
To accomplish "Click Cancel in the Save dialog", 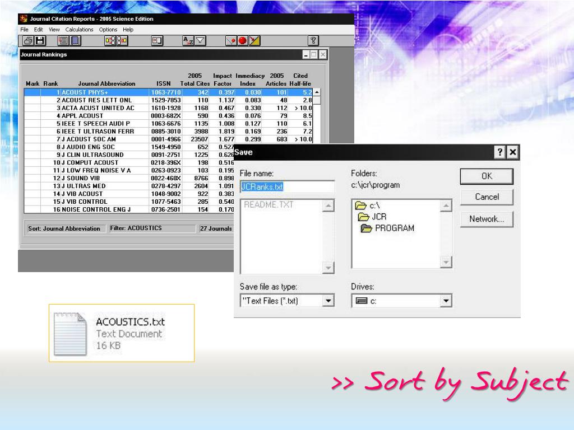I will pyautogui.click(x=487, y=197).
